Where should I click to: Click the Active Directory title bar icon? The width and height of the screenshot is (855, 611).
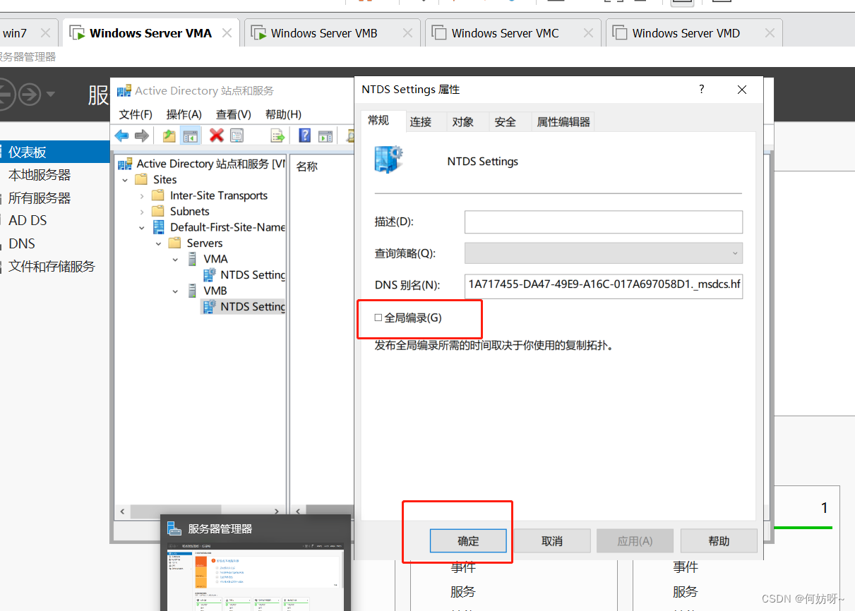click(124, 90)
